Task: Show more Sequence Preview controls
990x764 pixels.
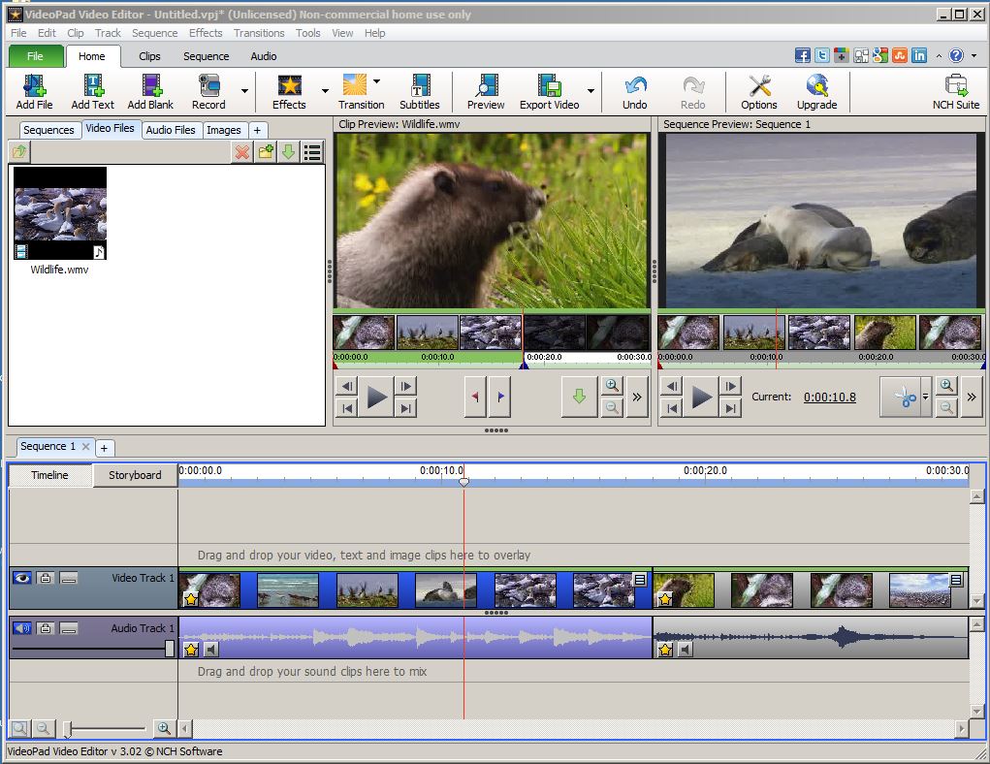Action: tap(971, 397)
